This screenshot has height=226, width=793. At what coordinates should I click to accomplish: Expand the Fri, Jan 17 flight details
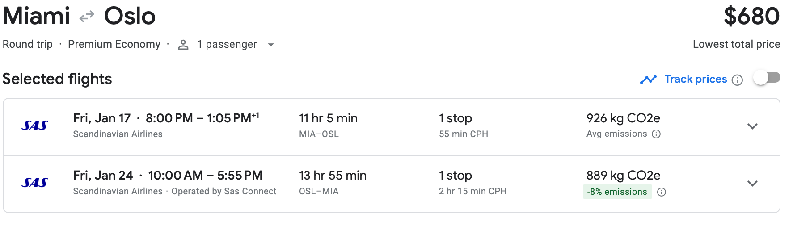pos(752,126)
